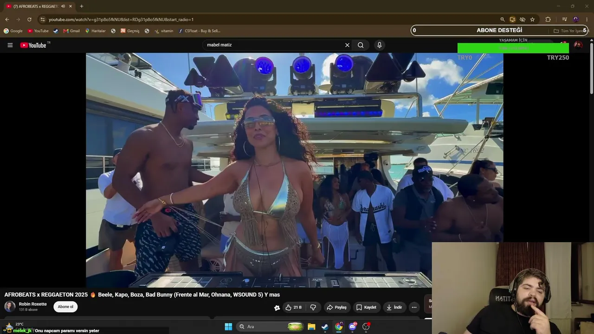Open a new browser tab
The image size is (594, 334).
pos(81,6)
